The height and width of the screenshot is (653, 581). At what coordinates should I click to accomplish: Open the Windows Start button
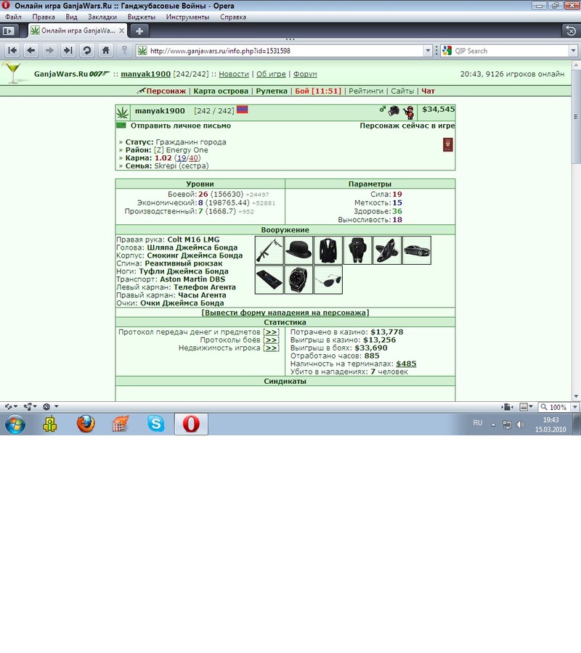coord(15,424)
